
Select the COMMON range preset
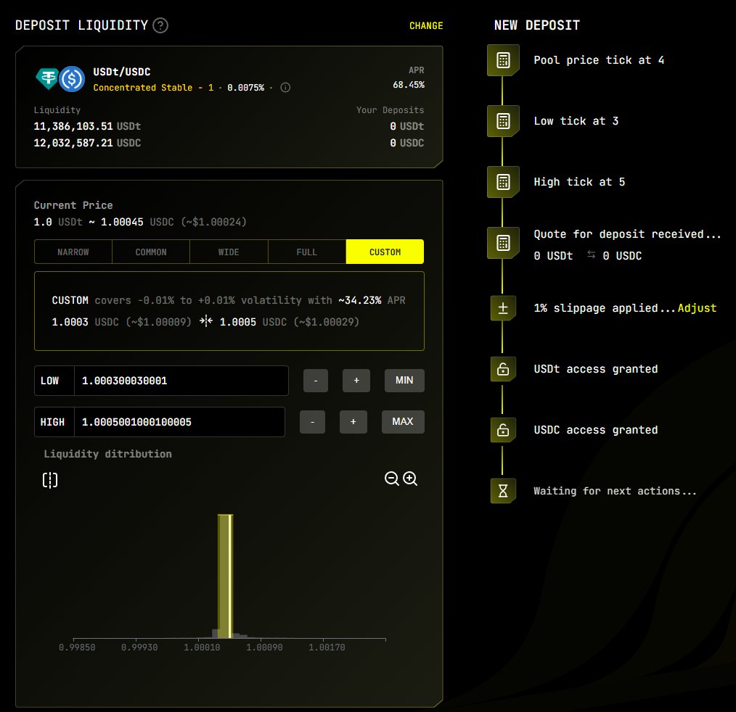click(151, 252)
